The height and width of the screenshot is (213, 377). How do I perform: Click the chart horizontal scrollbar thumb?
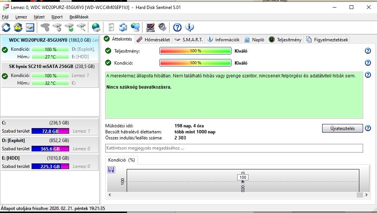coord(360,195)
